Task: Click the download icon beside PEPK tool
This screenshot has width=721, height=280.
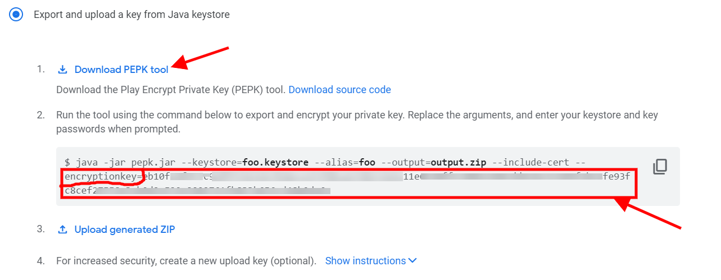Action: click(62, 70)
